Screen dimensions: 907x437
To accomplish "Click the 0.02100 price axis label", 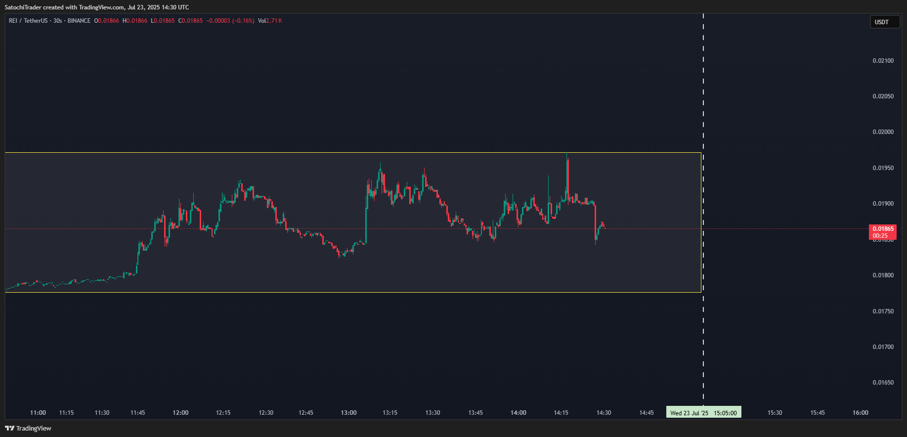I will click(883, 61).
